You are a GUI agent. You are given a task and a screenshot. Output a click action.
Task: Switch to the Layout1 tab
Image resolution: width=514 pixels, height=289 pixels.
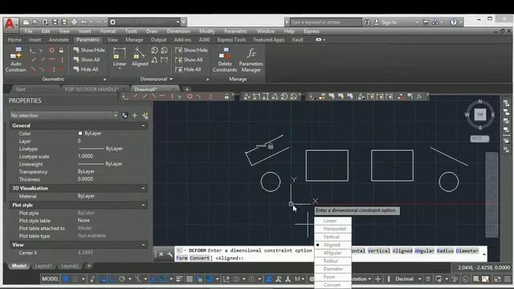pos(43,266)
